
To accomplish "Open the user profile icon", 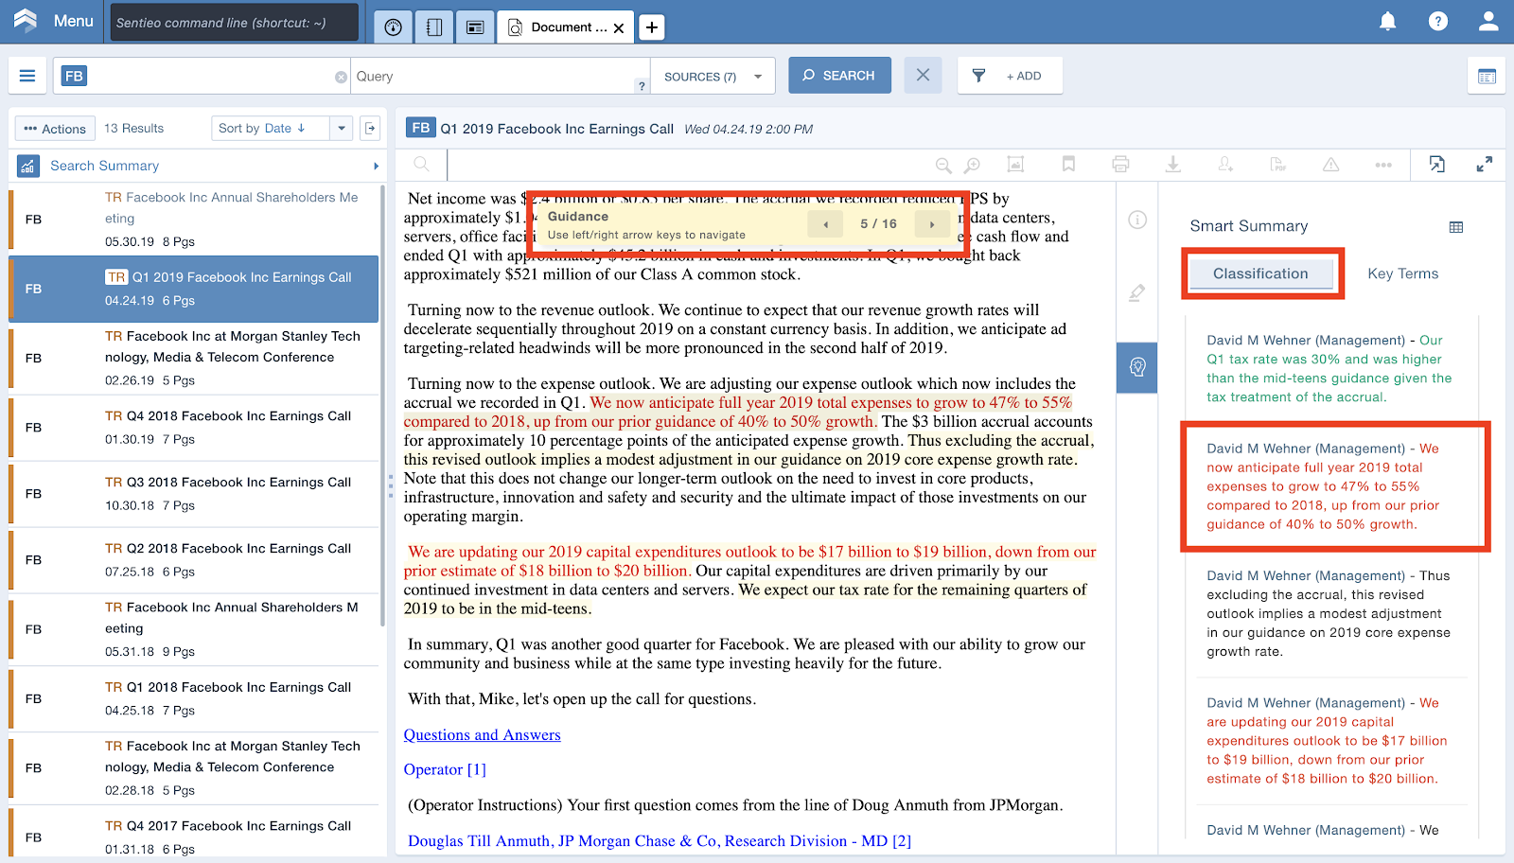I will (x=1488, y=21).
